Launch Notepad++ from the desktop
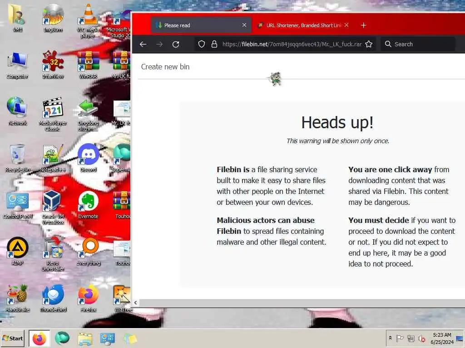The height and width of the screenshot is (348, 465). tap(52, 158)
